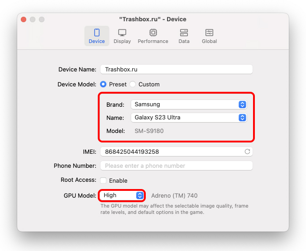This screenshot has height=251, width=306.
Task: Click the Root Access label
Action: coord(78,180)
